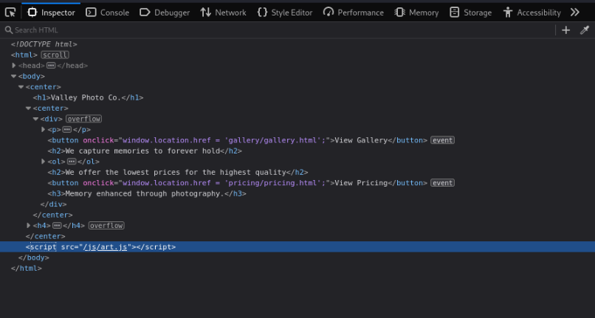Viewport: 595px width, 318px height.
Task: Collapse the div element node
Action: coord(35,119)
